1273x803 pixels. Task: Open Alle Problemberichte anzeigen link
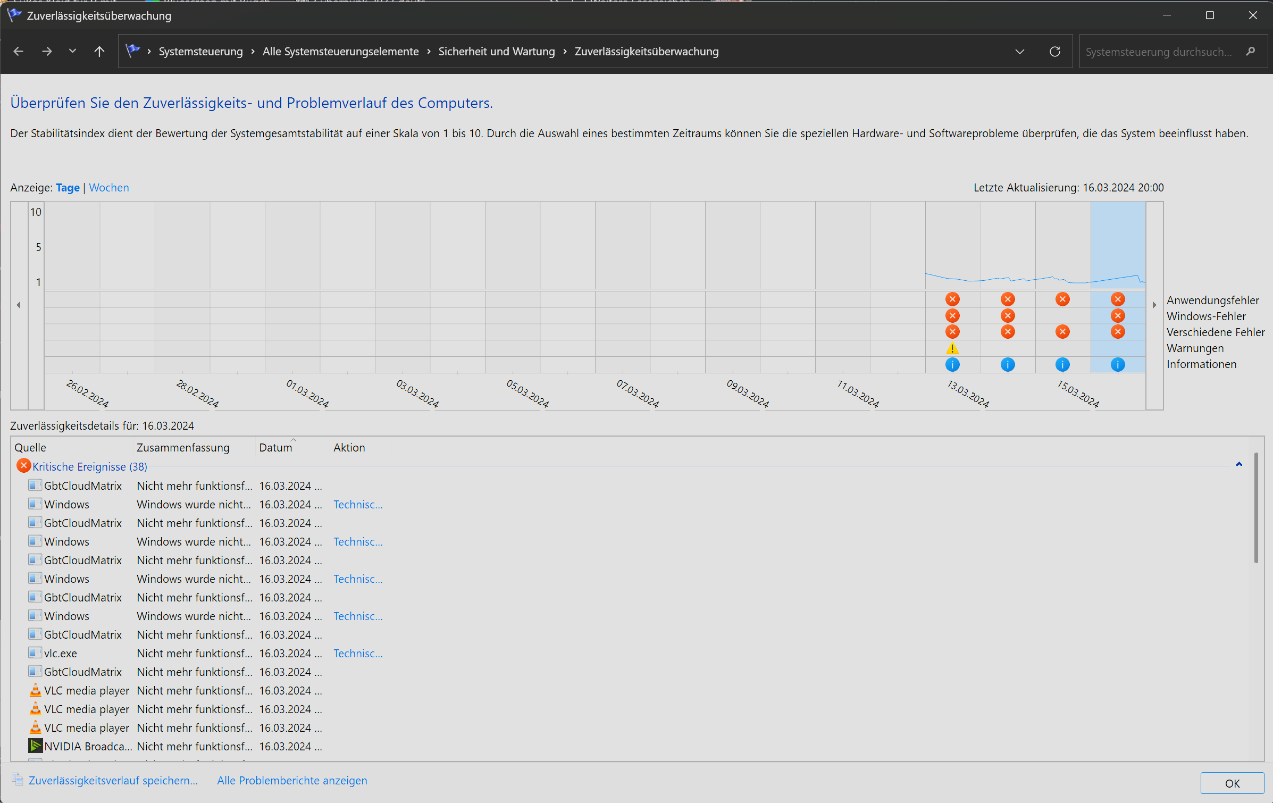292,781
